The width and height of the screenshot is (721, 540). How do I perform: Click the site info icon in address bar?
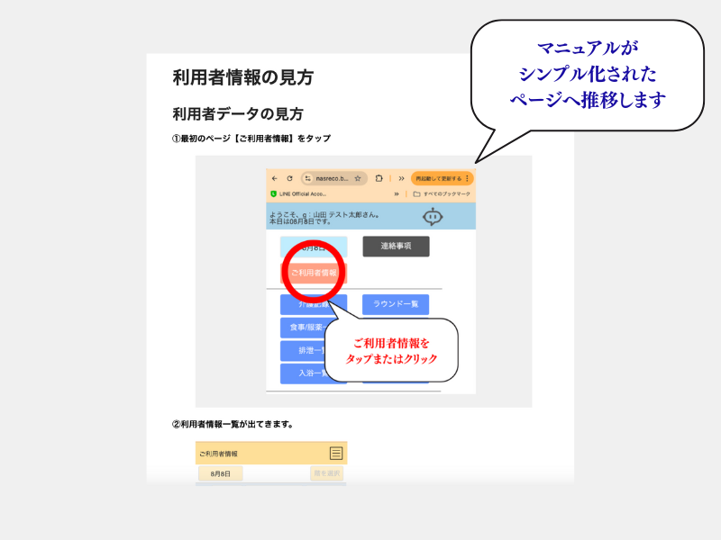[x=307, y=178]
